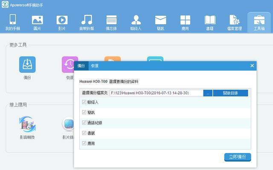Open 簡訊 messages section in toolbar

160,22
